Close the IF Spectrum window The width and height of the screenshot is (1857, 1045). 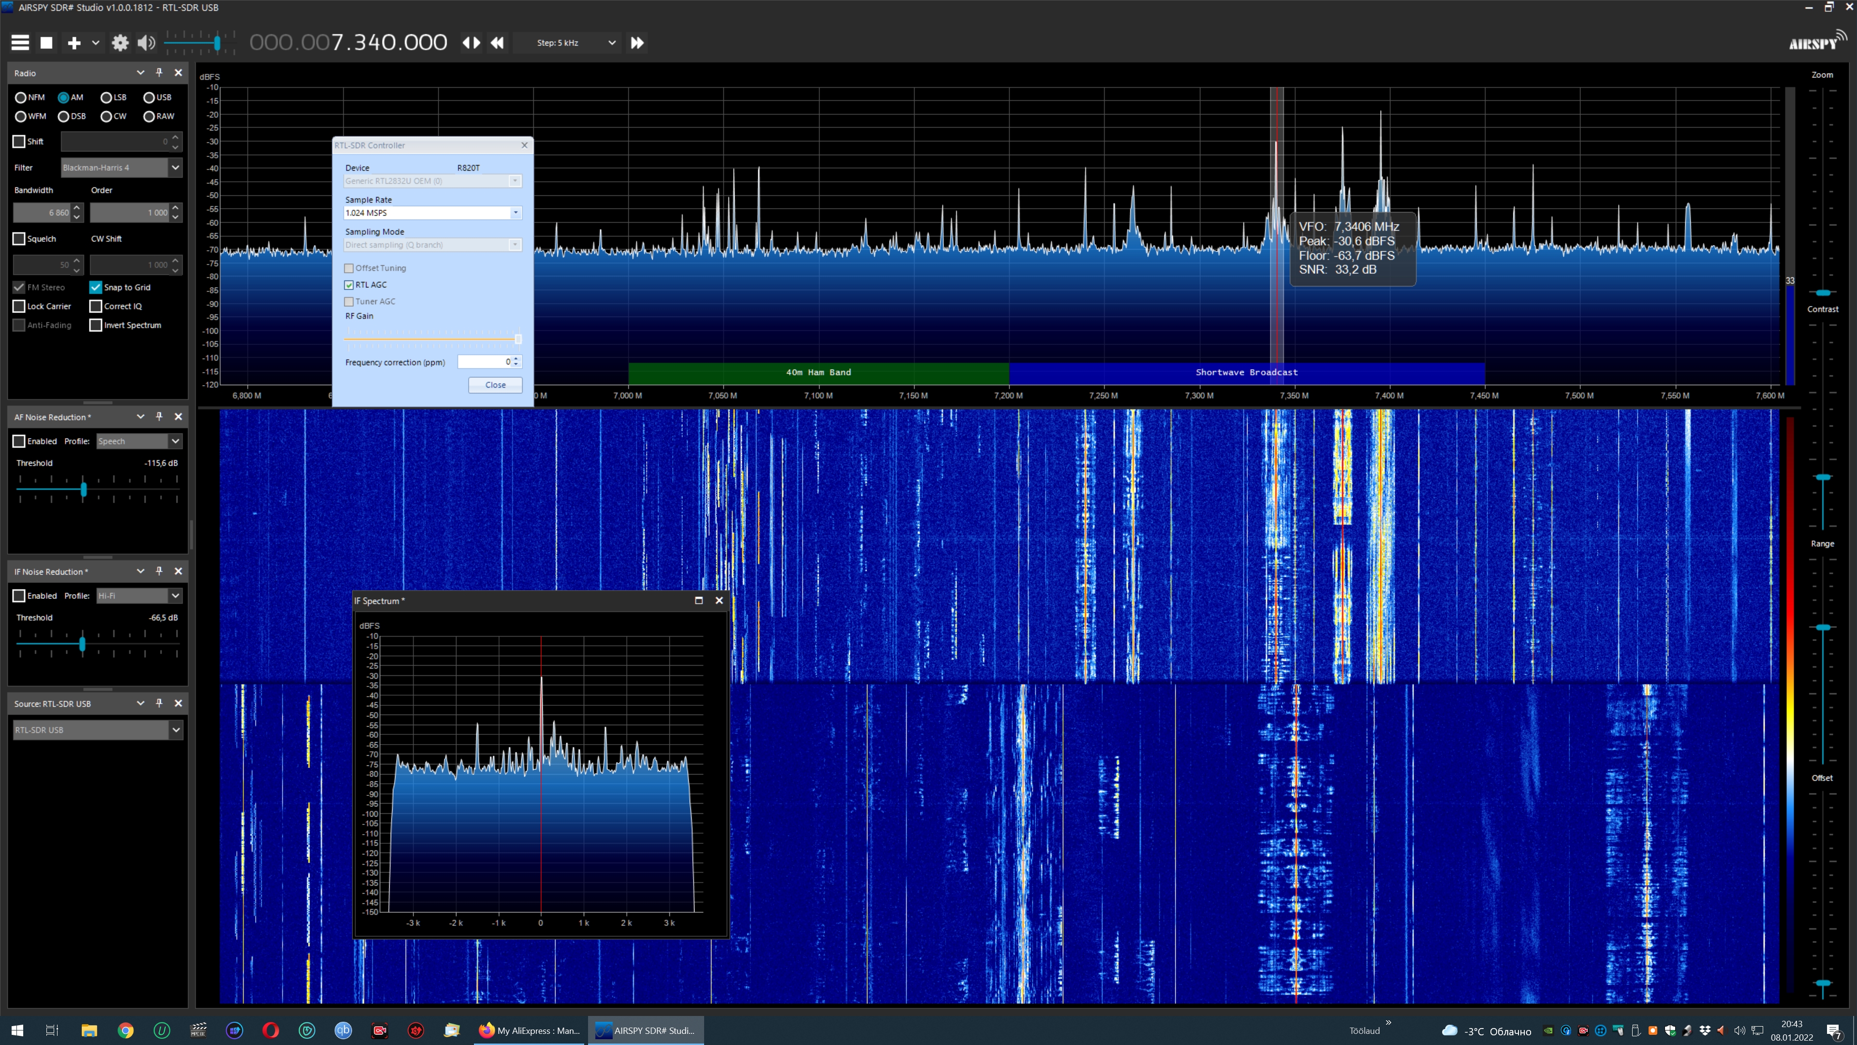719,600
